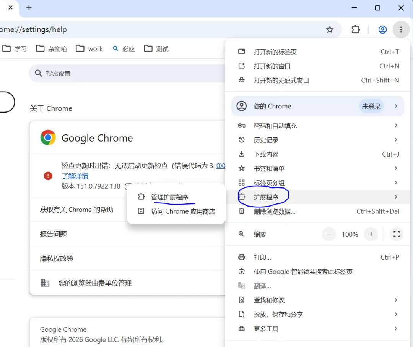Click in the 搜索设置 search field

127,73
